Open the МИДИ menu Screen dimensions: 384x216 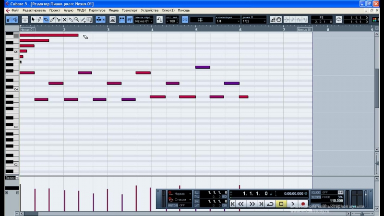pyautogui.click(x=81, y=11)
